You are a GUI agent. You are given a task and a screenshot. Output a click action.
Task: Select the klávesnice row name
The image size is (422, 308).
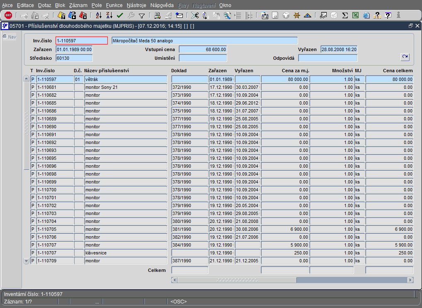(x=126, y=253)
